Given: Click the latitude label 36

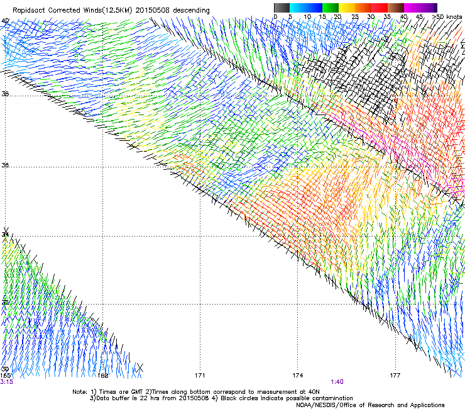Looking at the screenshot, I should click(x=5, y=165).
